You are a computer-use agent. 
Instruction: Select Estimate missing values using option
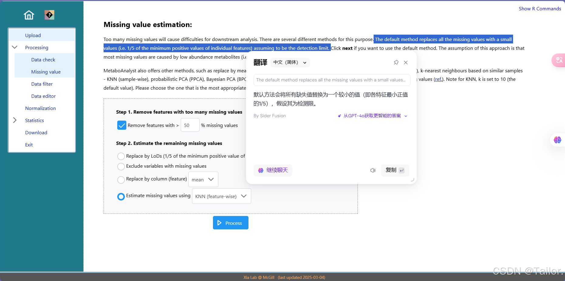click(121, 197)
